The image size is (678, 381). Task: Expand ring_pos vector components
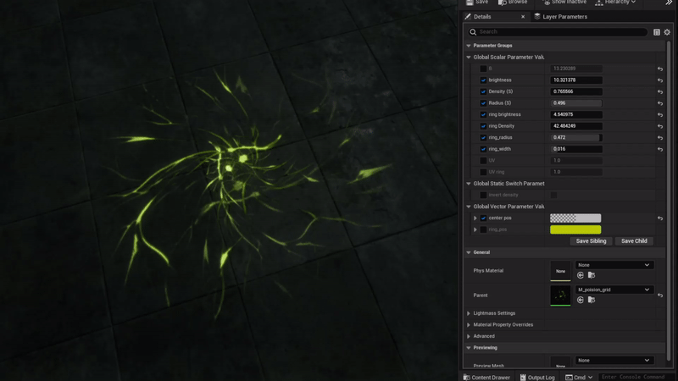coord(475,229)
